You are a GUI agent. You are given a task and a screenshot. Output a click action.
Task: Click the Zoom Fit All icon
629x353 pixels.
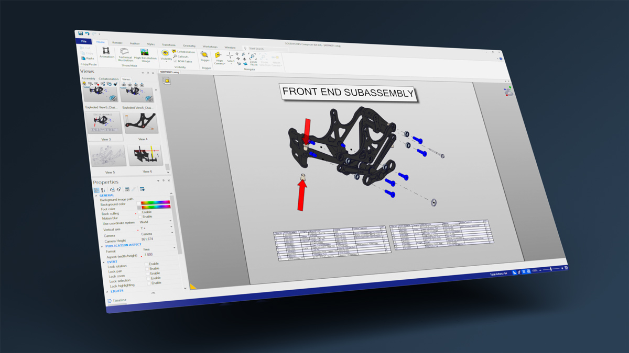253,56
